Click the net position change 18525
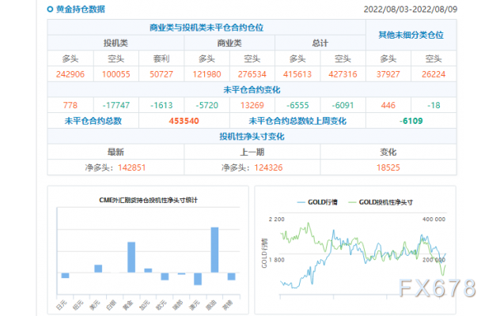Viewport: 500px width, 316px height. 388,167
